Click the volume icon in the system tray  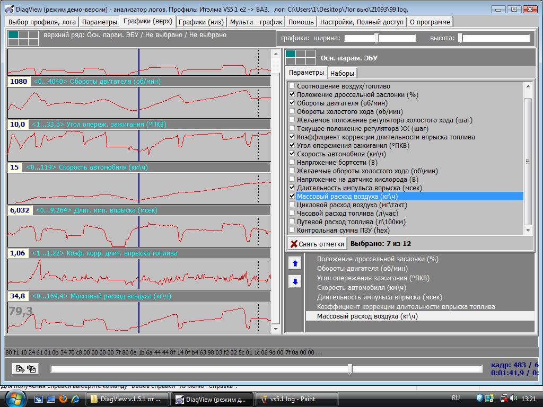pos(514,398)
